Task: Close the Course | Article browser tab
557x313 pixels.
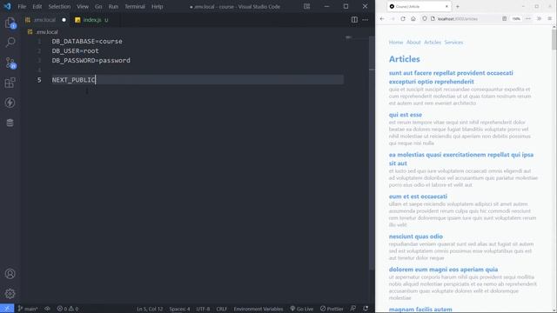Action: 446,6
